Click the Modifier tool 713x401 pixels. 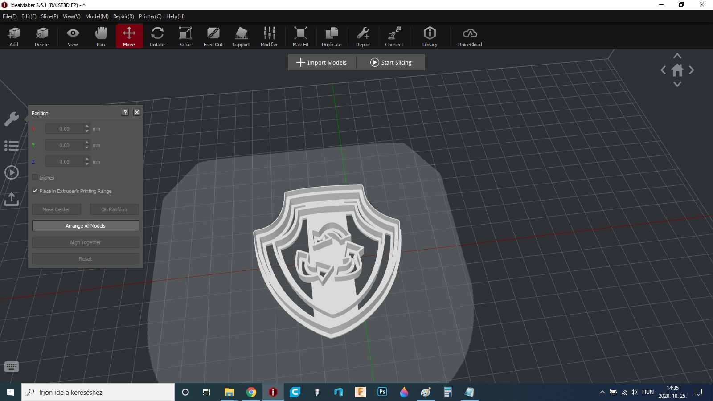click(269, 36)
